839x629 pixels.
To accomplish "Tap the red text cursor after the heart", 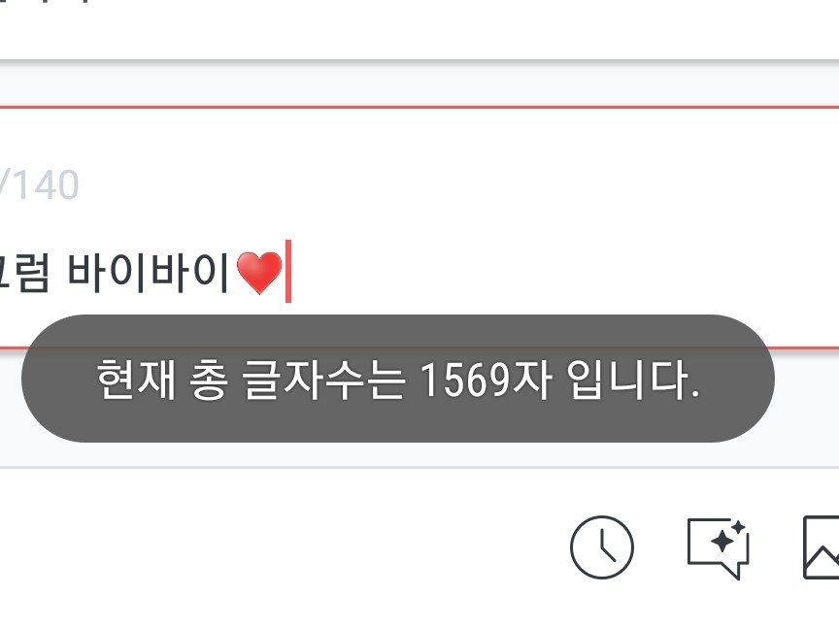I will coord(287,272).
